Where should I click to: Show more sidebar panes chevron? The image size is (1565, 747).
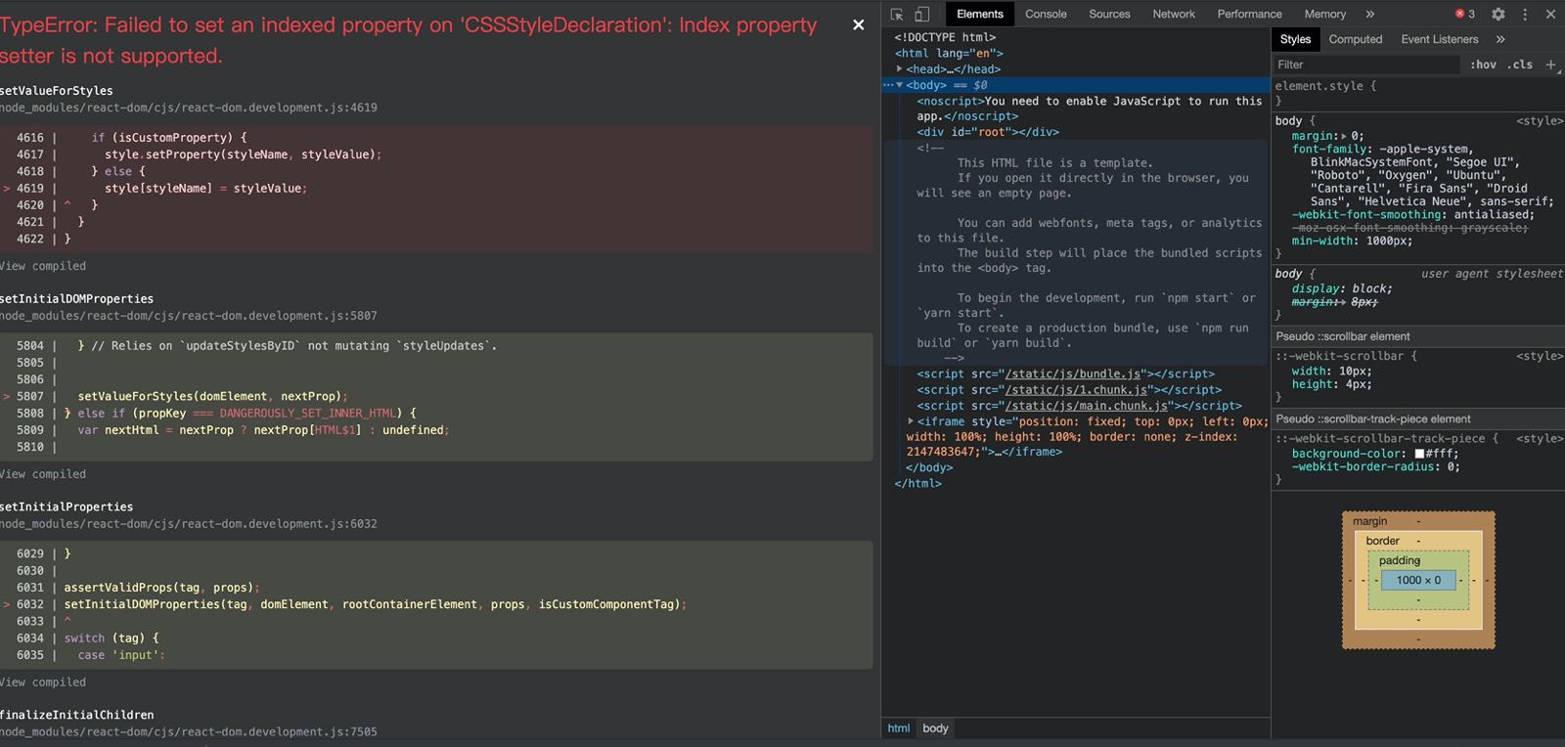click(1500, 39)
